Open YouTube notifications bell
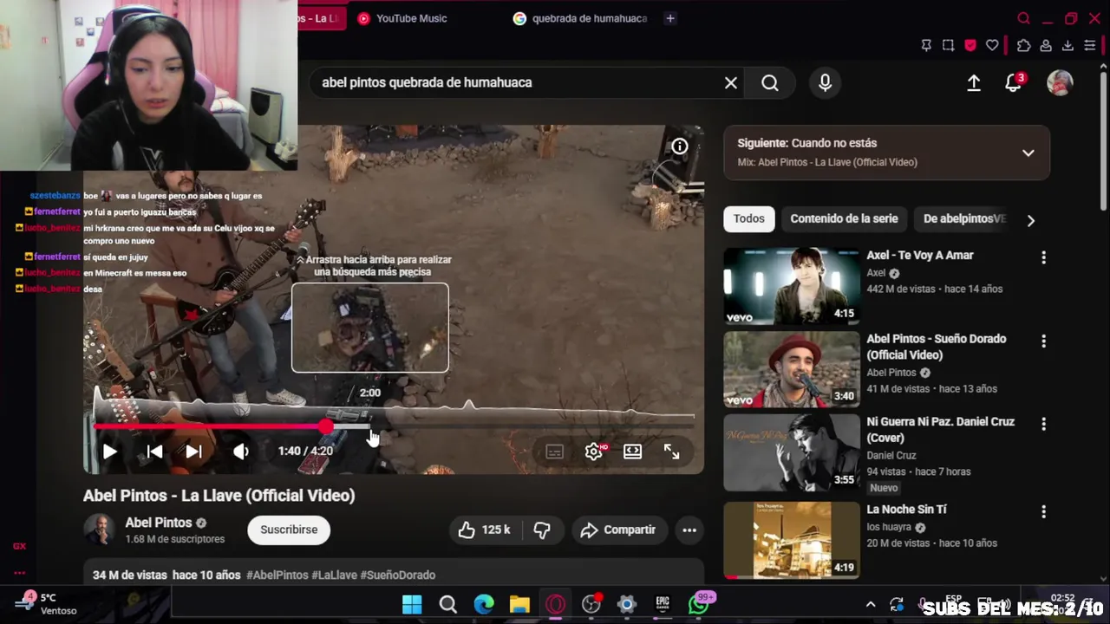This screenshot has width=1110, height=624. click(x=1013, y=82)
